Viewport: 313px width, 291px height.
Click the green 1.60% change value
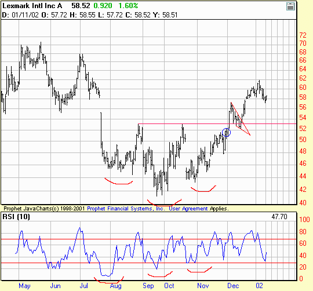point(128,6)
